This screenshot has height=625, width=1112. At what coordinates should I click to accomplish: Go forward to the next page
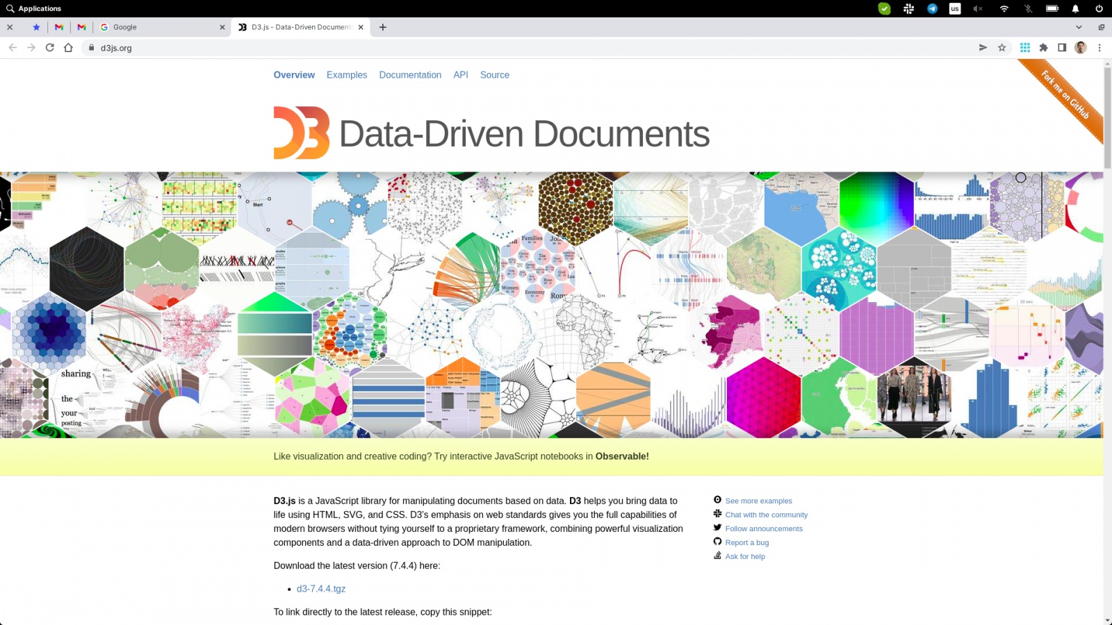[31, 47]
